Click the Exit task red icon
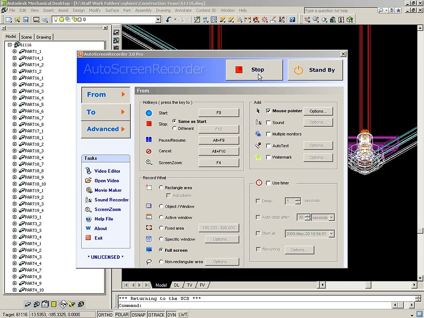 pyautogui.click(x=88, y=238)
